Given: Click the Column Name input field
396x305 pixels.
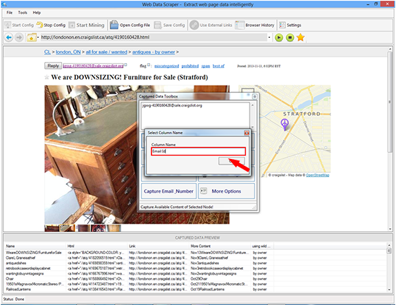Looking at the screenshot, I should pos(198,151).
